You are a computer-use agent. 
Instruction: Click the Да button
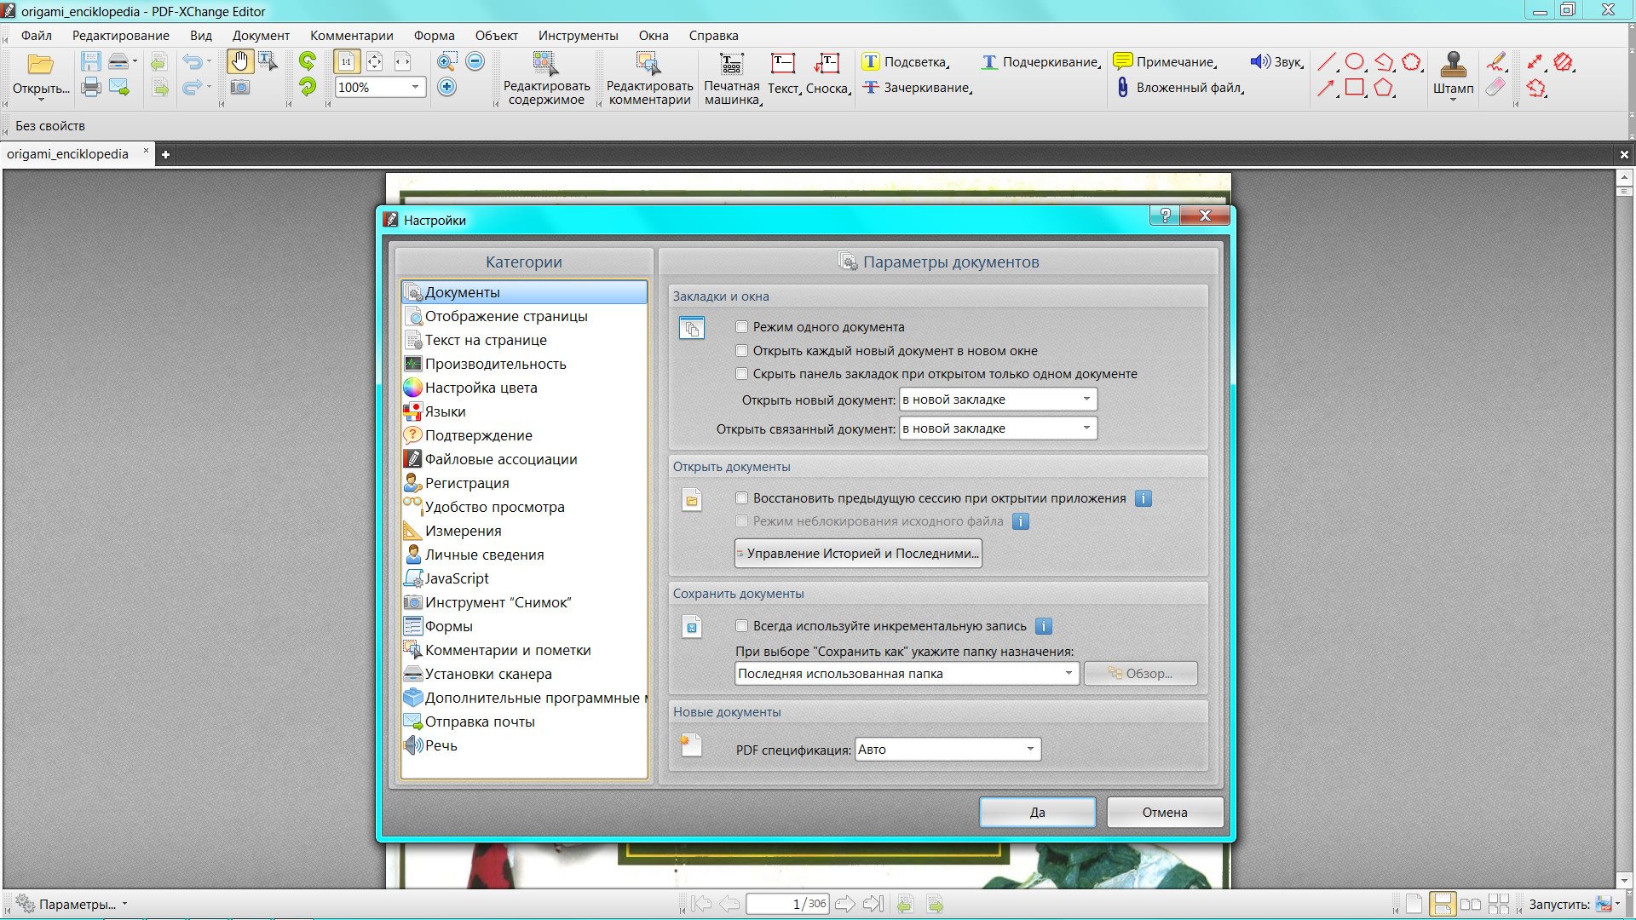click(1037, 813)
